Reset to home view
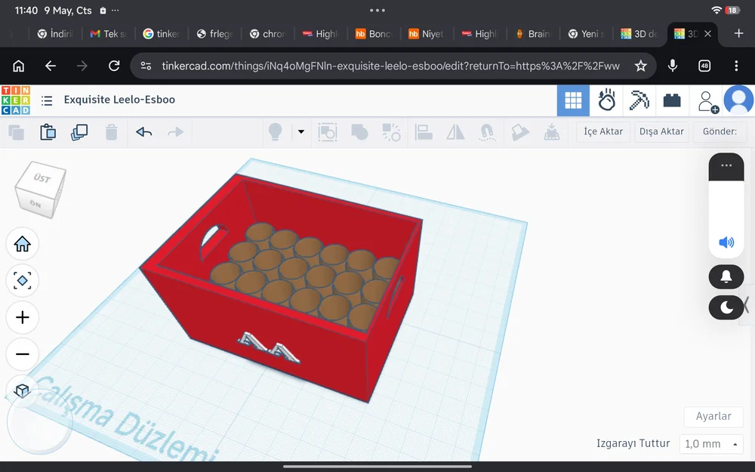This screenshot has height=472, width=755. click(23, 244)
